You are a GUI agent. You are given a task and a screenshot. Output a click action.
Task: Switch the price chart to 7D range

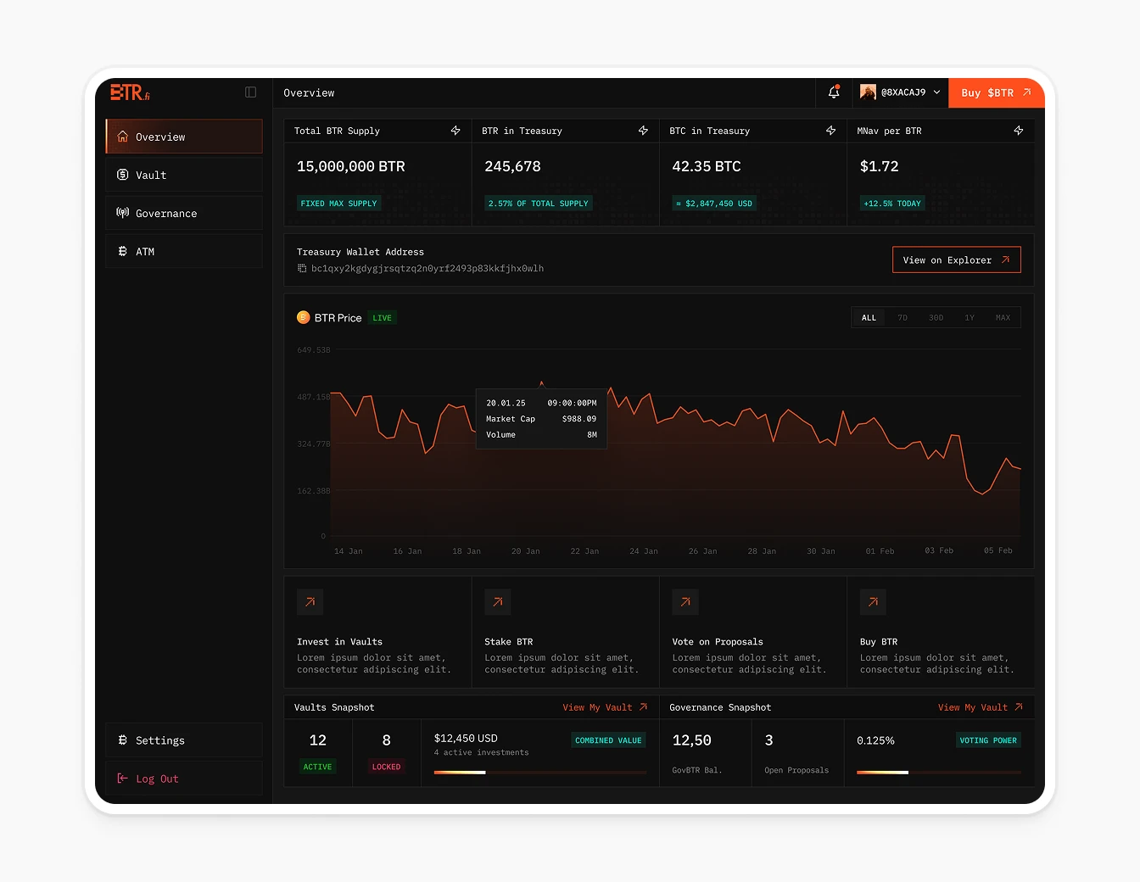(902, 317)
